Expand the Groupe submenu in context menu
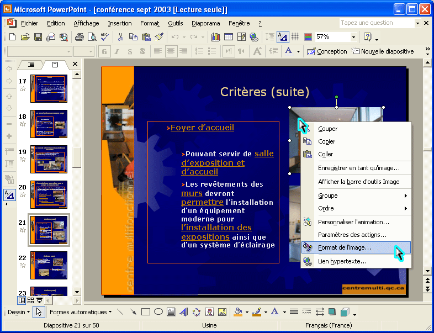This screenshot has width=434, height=333. 356,195
